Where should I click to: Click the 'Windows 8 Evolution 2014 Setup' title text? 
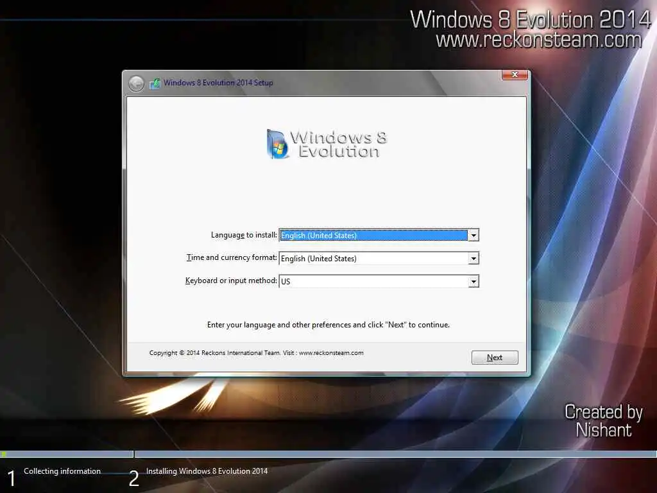point(218,83)
